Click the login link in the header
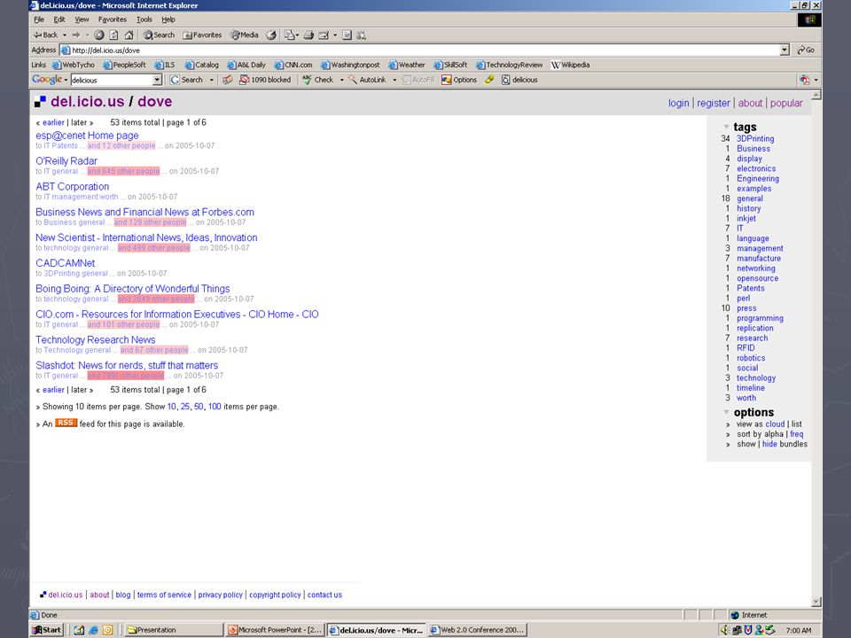 (x=678, y=103)
